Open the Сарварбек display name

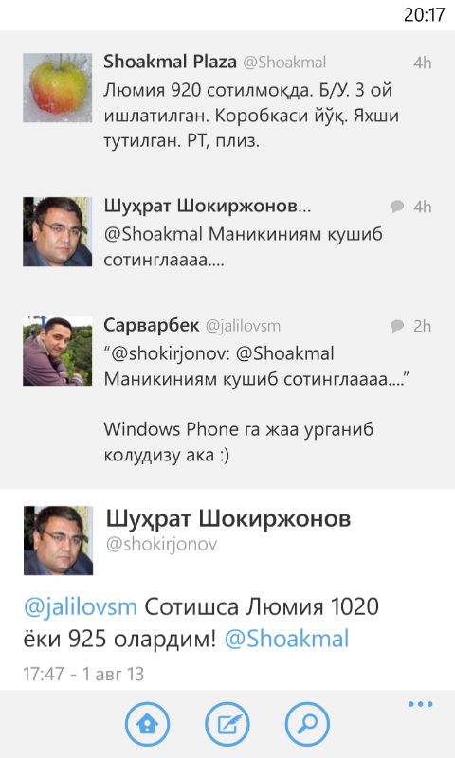click(x=152, y=325)
